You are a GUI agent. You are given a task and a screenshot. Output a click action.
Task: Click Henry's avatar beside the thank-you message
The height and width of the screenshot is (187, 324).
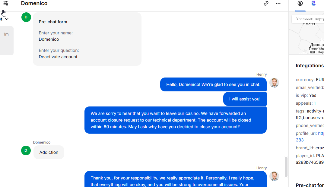(274, 176)
